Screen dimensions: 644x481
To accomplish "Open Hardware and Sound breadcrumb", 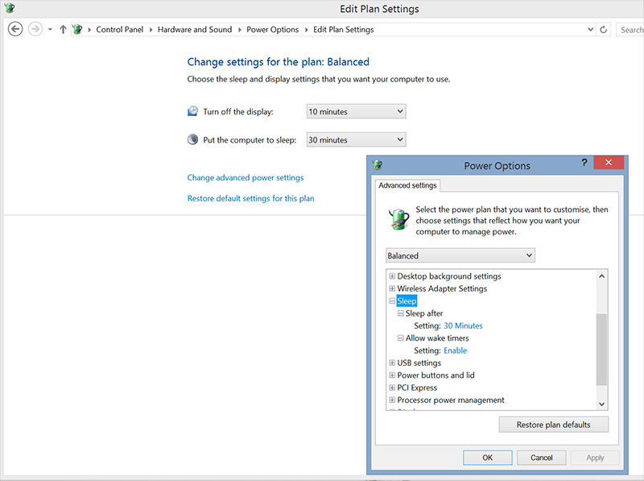I will pyautogui.click(x=195, y=30).
